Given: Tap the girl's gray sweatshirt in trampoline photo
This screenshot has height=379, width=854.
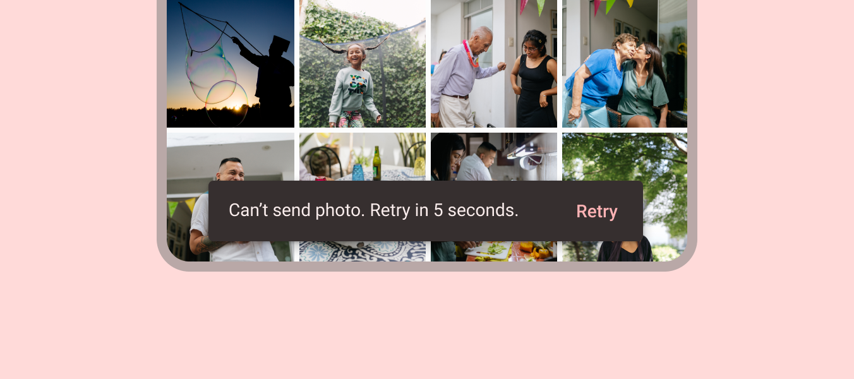Looking at the screenshot, I should (354, 93).
